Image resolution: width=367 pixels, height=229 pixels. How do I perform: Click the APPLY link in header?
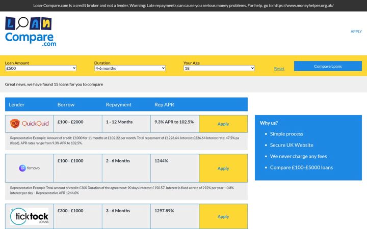[x=356, y=32]
